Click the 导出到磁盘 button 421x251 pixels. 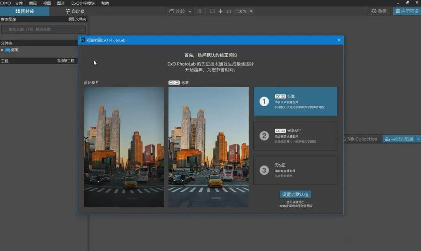[x=399, y=139]
